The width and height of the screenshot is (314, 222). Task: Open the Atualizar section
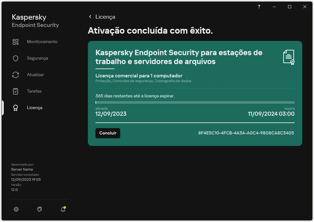pyautogui.click(x=36, y=75)
